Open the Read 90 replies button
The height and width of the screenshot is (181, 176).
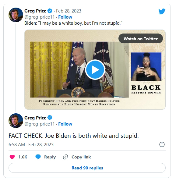tap(87, 168)
